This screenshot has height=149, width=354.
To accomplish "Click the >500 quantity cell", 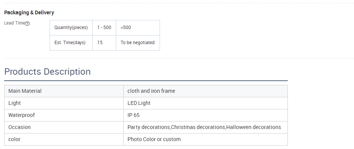I will point(138,28).
